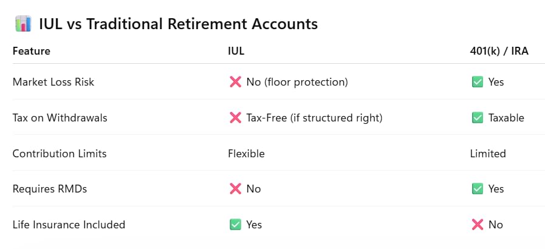Click the Limited cell under 401(k) / IRA

click(x=488, y=154)
